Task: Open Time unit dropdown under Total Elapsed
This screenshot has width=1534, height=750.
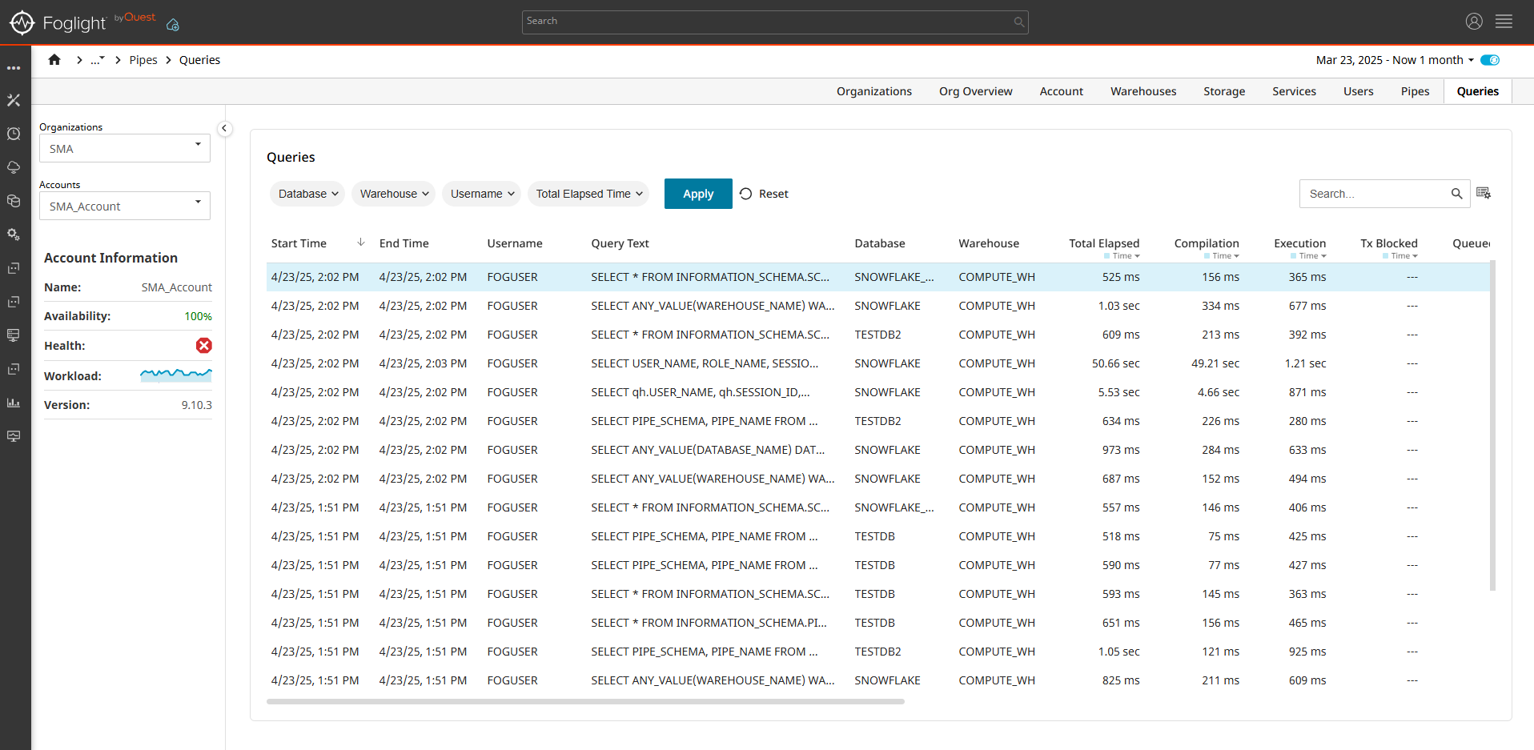Action: tap(1122, 256)
